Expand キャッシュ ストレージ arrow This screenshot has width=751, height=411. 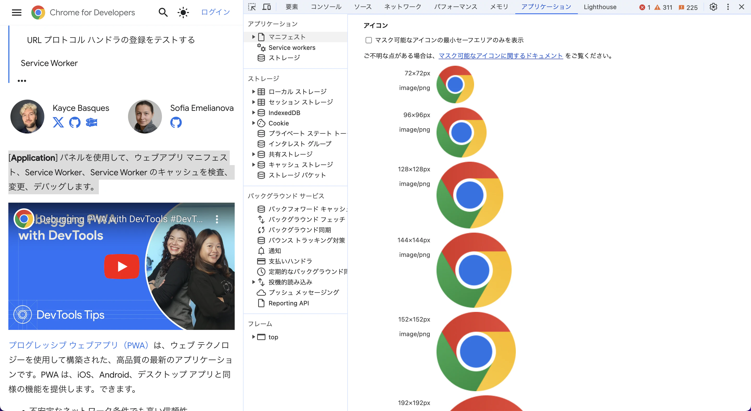click(253, 165)
